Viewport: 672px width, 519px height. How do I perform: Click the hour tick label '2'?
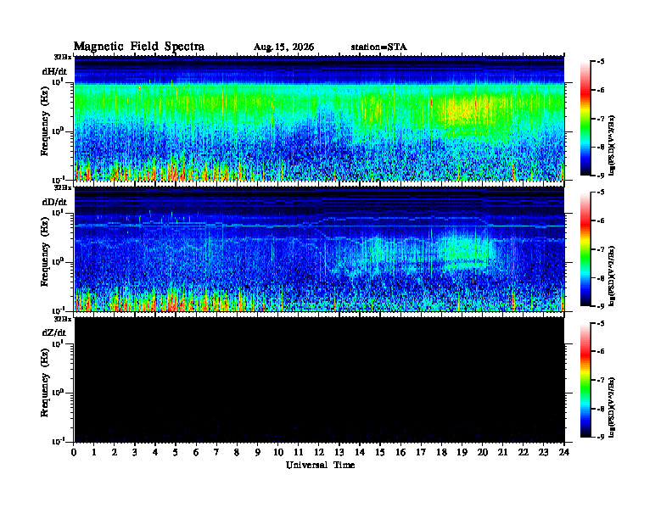(114, 453)
